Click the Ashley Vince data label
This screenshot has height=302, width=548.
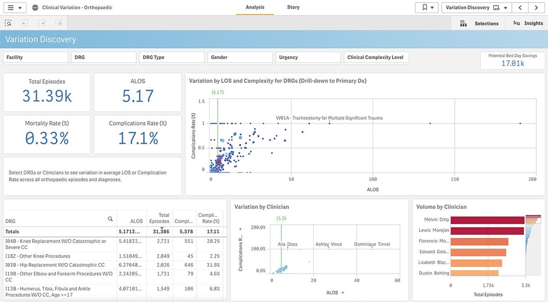pos(329,244)
